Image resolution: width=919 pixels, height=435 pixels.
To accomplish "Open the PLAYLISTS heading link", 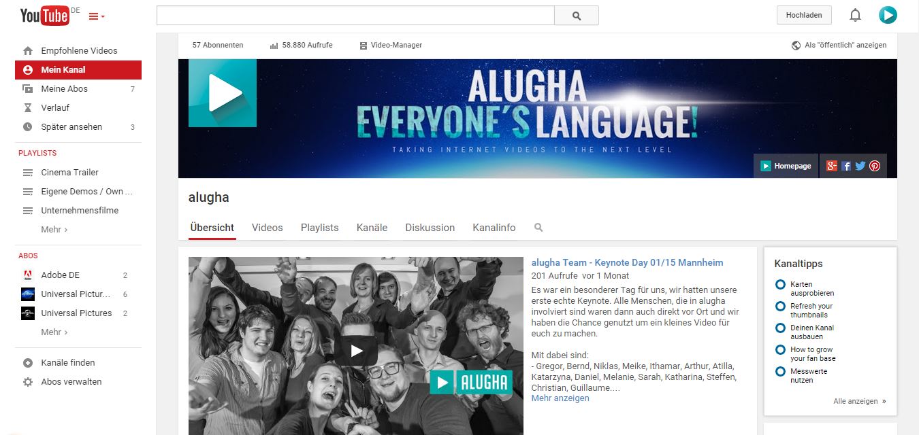I will (x=37, y=154).
